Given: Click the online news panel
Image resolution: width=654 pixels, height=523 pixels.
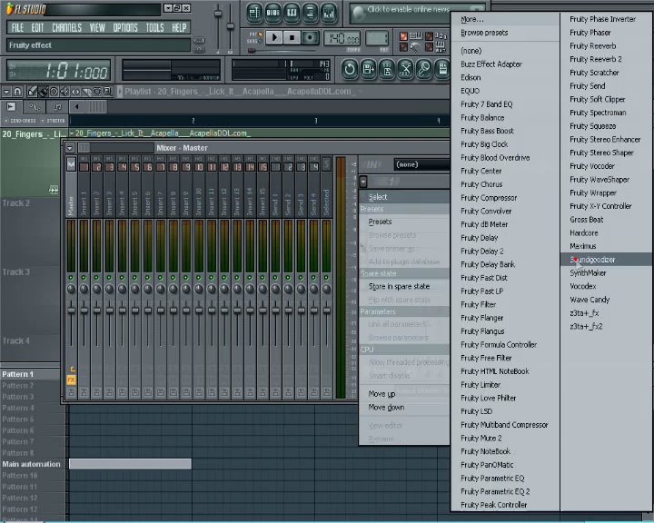Looking at the screenshot, I should [x=417, y=13].
